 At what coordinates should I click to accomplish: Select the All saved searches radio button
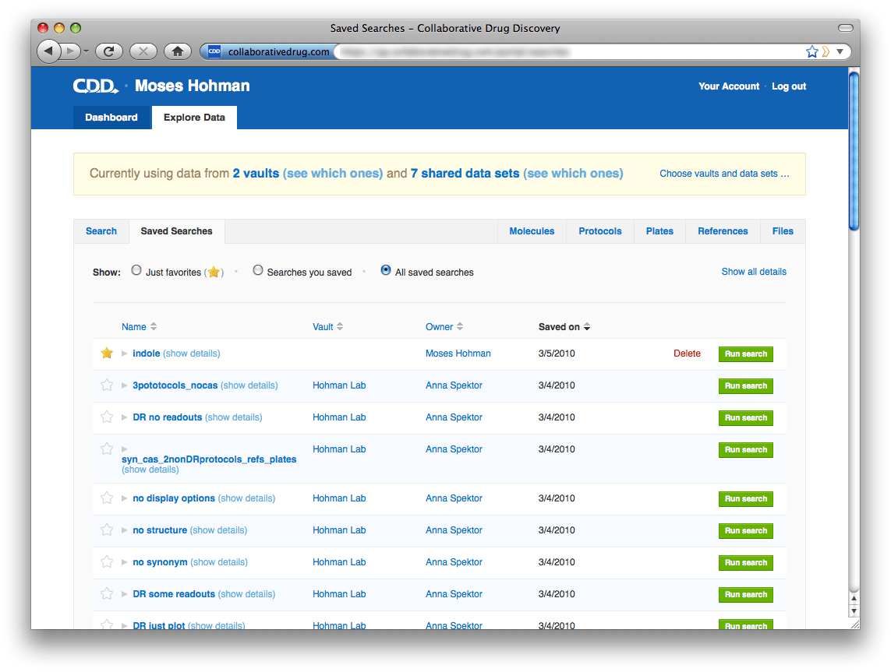(386, 270)
